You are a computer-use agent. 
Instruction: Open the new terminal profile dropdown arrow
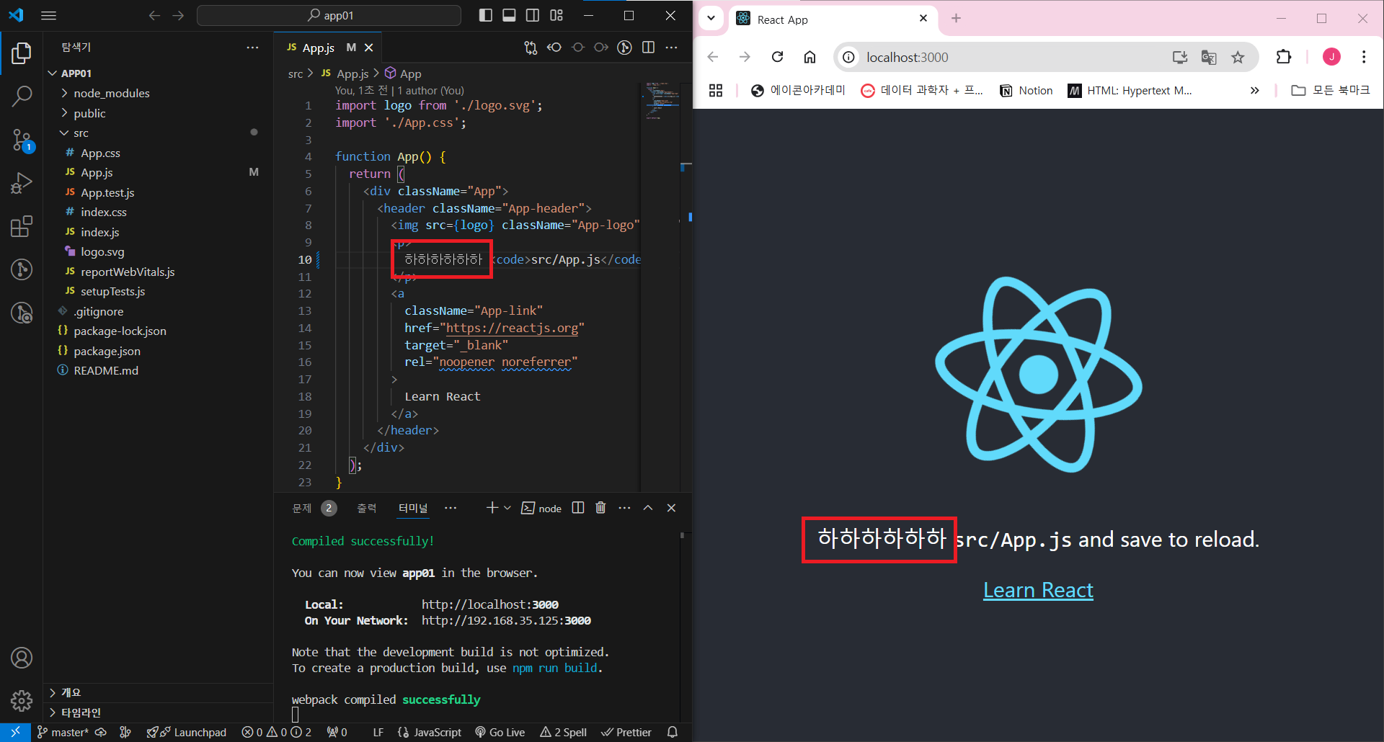tap(507, 508)
